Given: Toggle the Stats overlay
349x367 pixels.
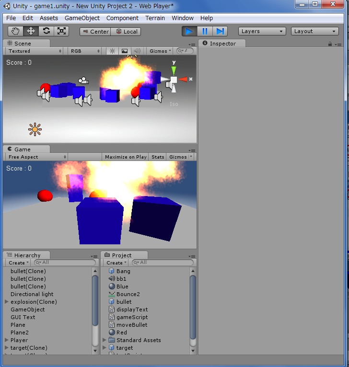Looking at the screenshot, I should point(158,157).
